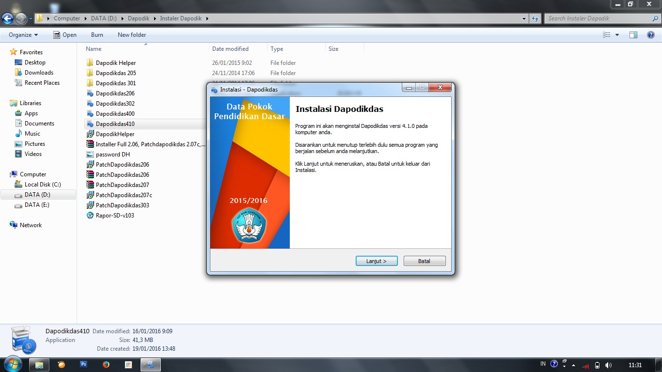662x372 pixels.
Task: Select the DapodikHelper setup file icon
Action: (x=90, y=134)
